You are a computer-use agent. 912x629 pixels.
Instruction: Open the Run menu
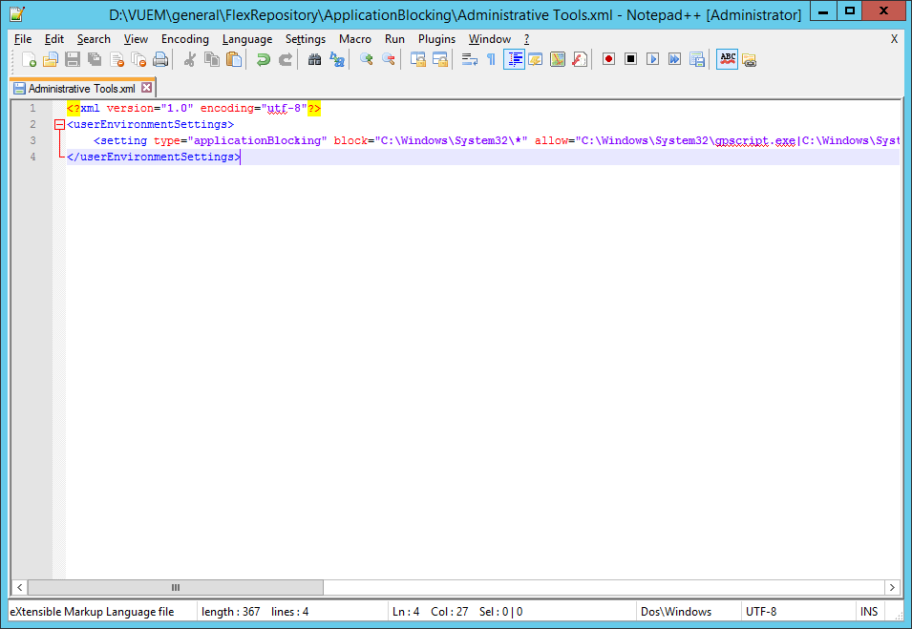point(394,39)
